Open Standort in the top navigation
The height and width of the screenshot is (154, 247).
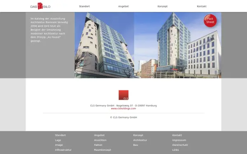pyautogui.click(x=84, y=7)
